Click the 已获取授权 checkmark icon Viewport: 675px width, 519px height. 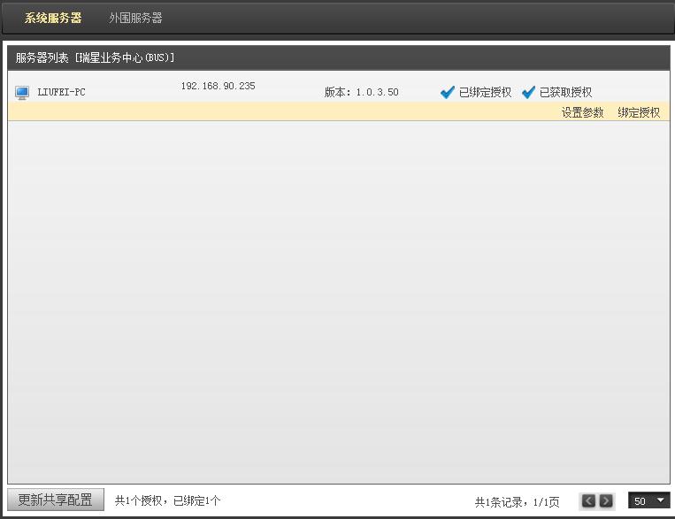click(x=528, y=92)
